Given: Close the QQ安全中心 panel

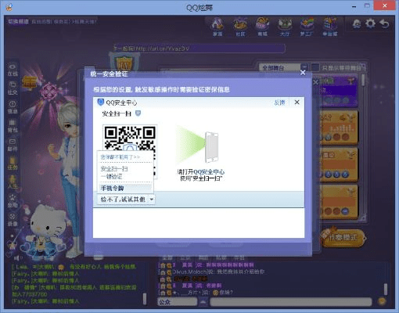Looking at the screenshot, I should (297, 103).
